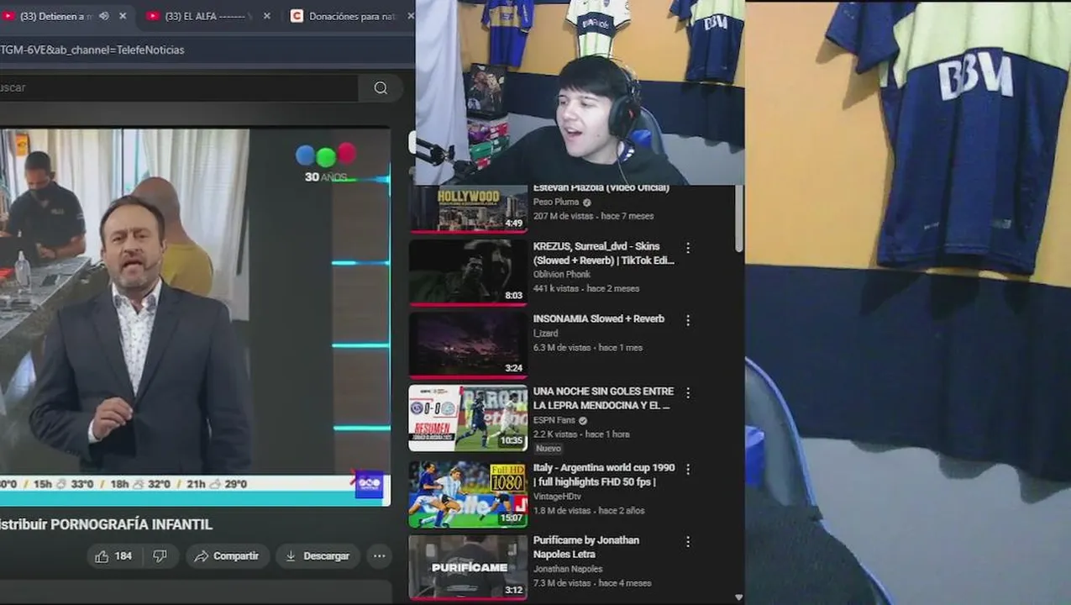
Task: Like the video with 184 likes
Action: [x=113, y=556]
